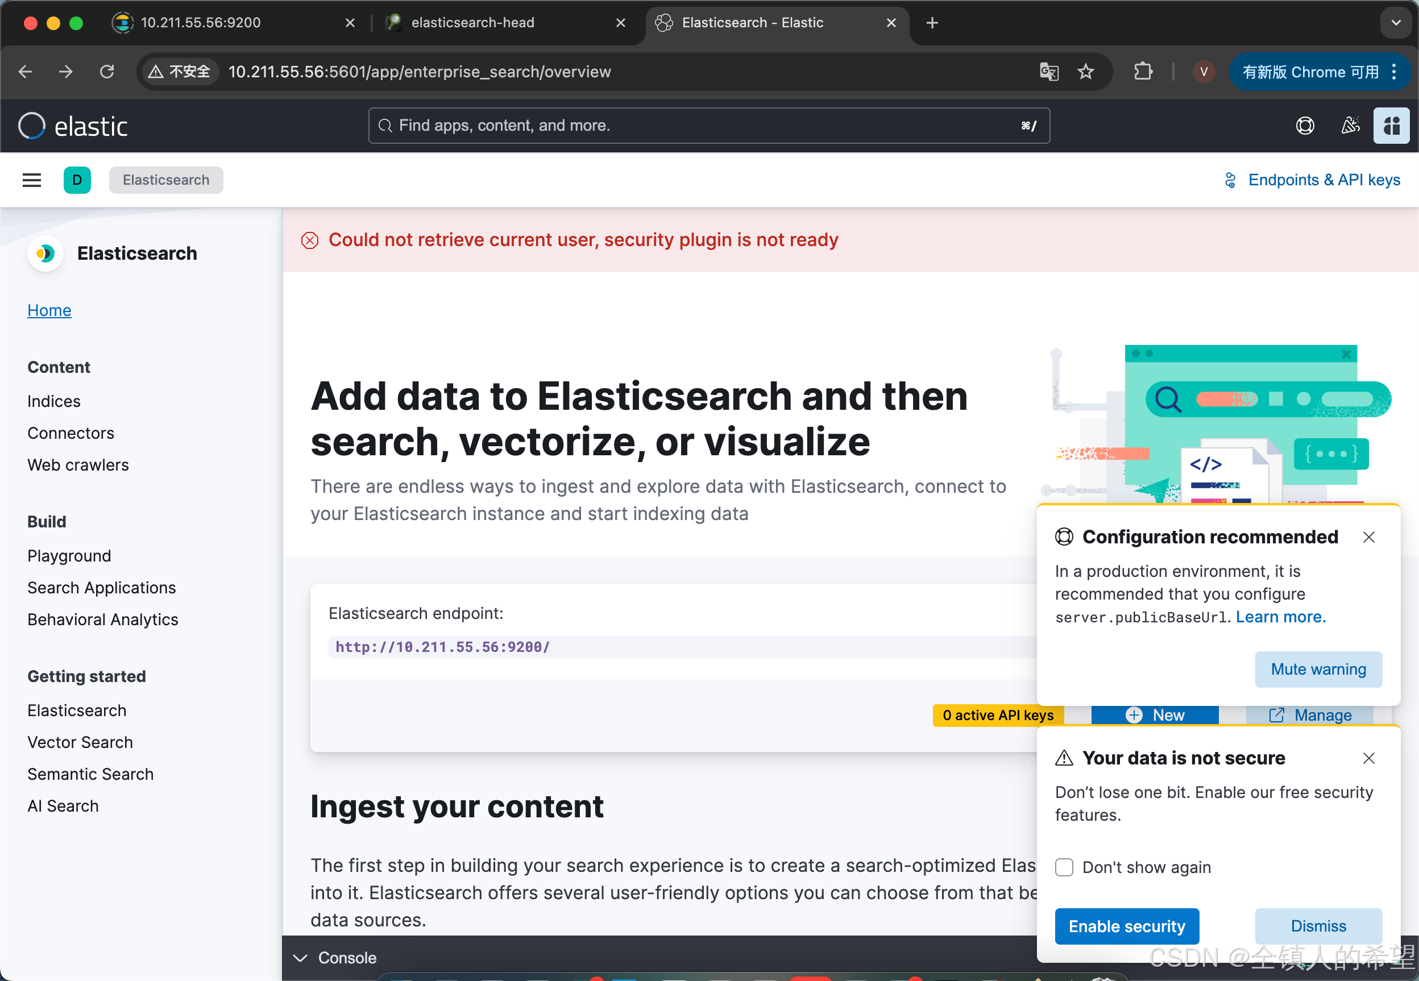The height and width of the screenshot is (981, 1419).
Task: Close the 10.211.55.56:9200 tab
Action: coord(350,23)
